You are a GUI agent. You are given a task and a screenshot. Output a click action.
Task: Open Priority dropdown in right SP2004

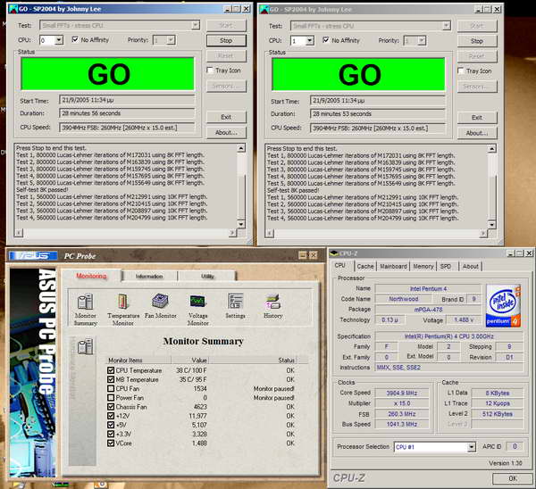coord(422,41)
